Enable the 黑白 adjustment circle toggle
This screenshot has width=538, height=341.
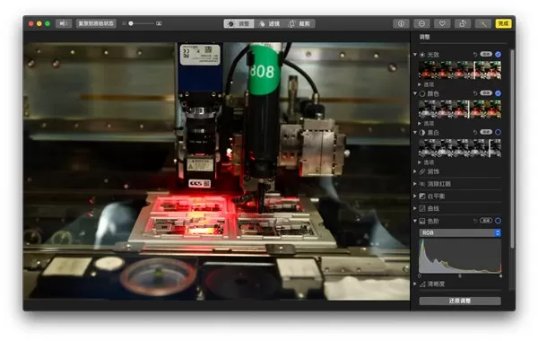pyautogui.click(x=499, y=132)
